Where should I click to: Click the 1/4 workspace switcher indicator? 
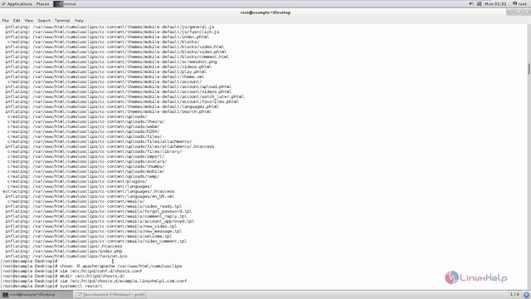[x=514, y=294]
